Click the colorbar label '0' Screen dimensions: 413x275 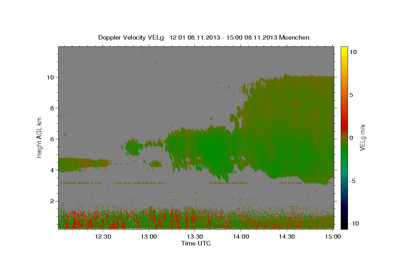coord(351,138)
